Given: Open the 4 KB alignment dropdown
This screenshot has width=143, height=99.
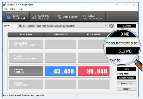Looking at the screenshot, I should [x=127, y=69].
